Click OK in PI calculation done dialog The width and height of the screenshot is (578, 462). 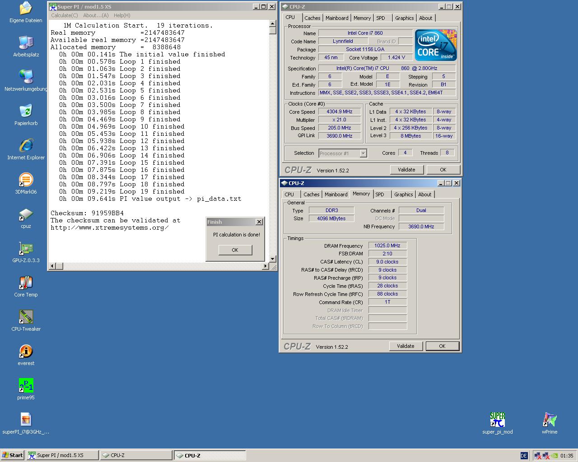pyautogui.click(x=235, y=250)
